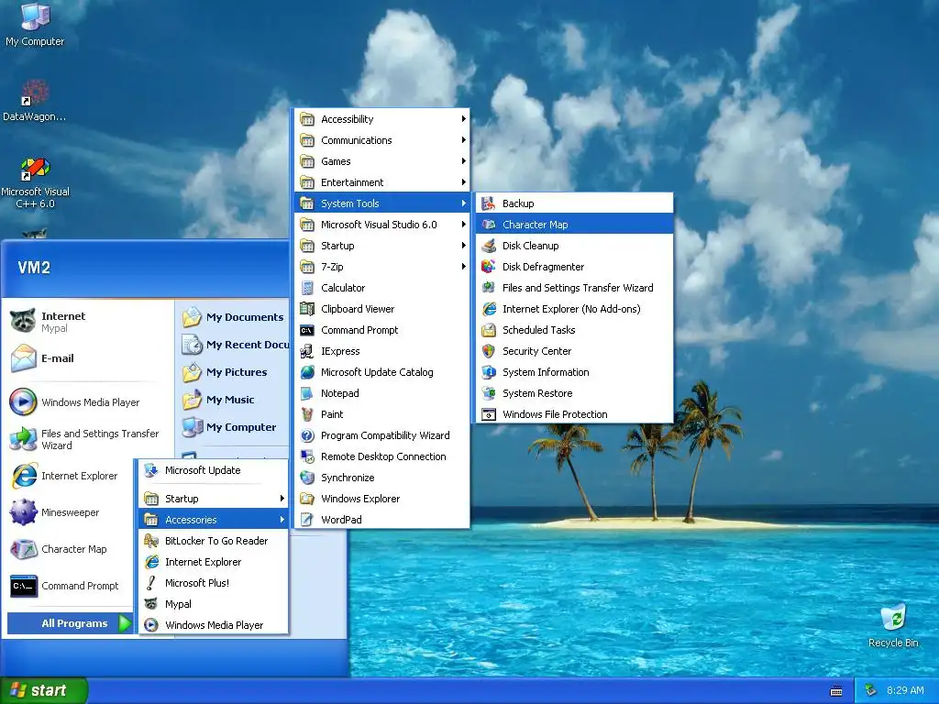
Task: Open Microsoft Plus! entry
Action: [213, 583]
